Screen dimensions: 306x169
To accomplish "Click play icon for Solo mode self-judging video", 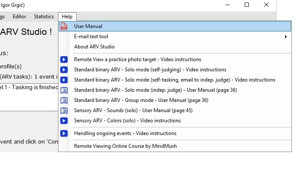I will 64,70.
